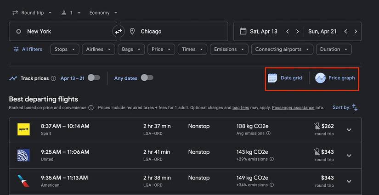Expand the Spirit 8:37 AM flight details
This screenshot has width=379, height=195.
[349, 130]
